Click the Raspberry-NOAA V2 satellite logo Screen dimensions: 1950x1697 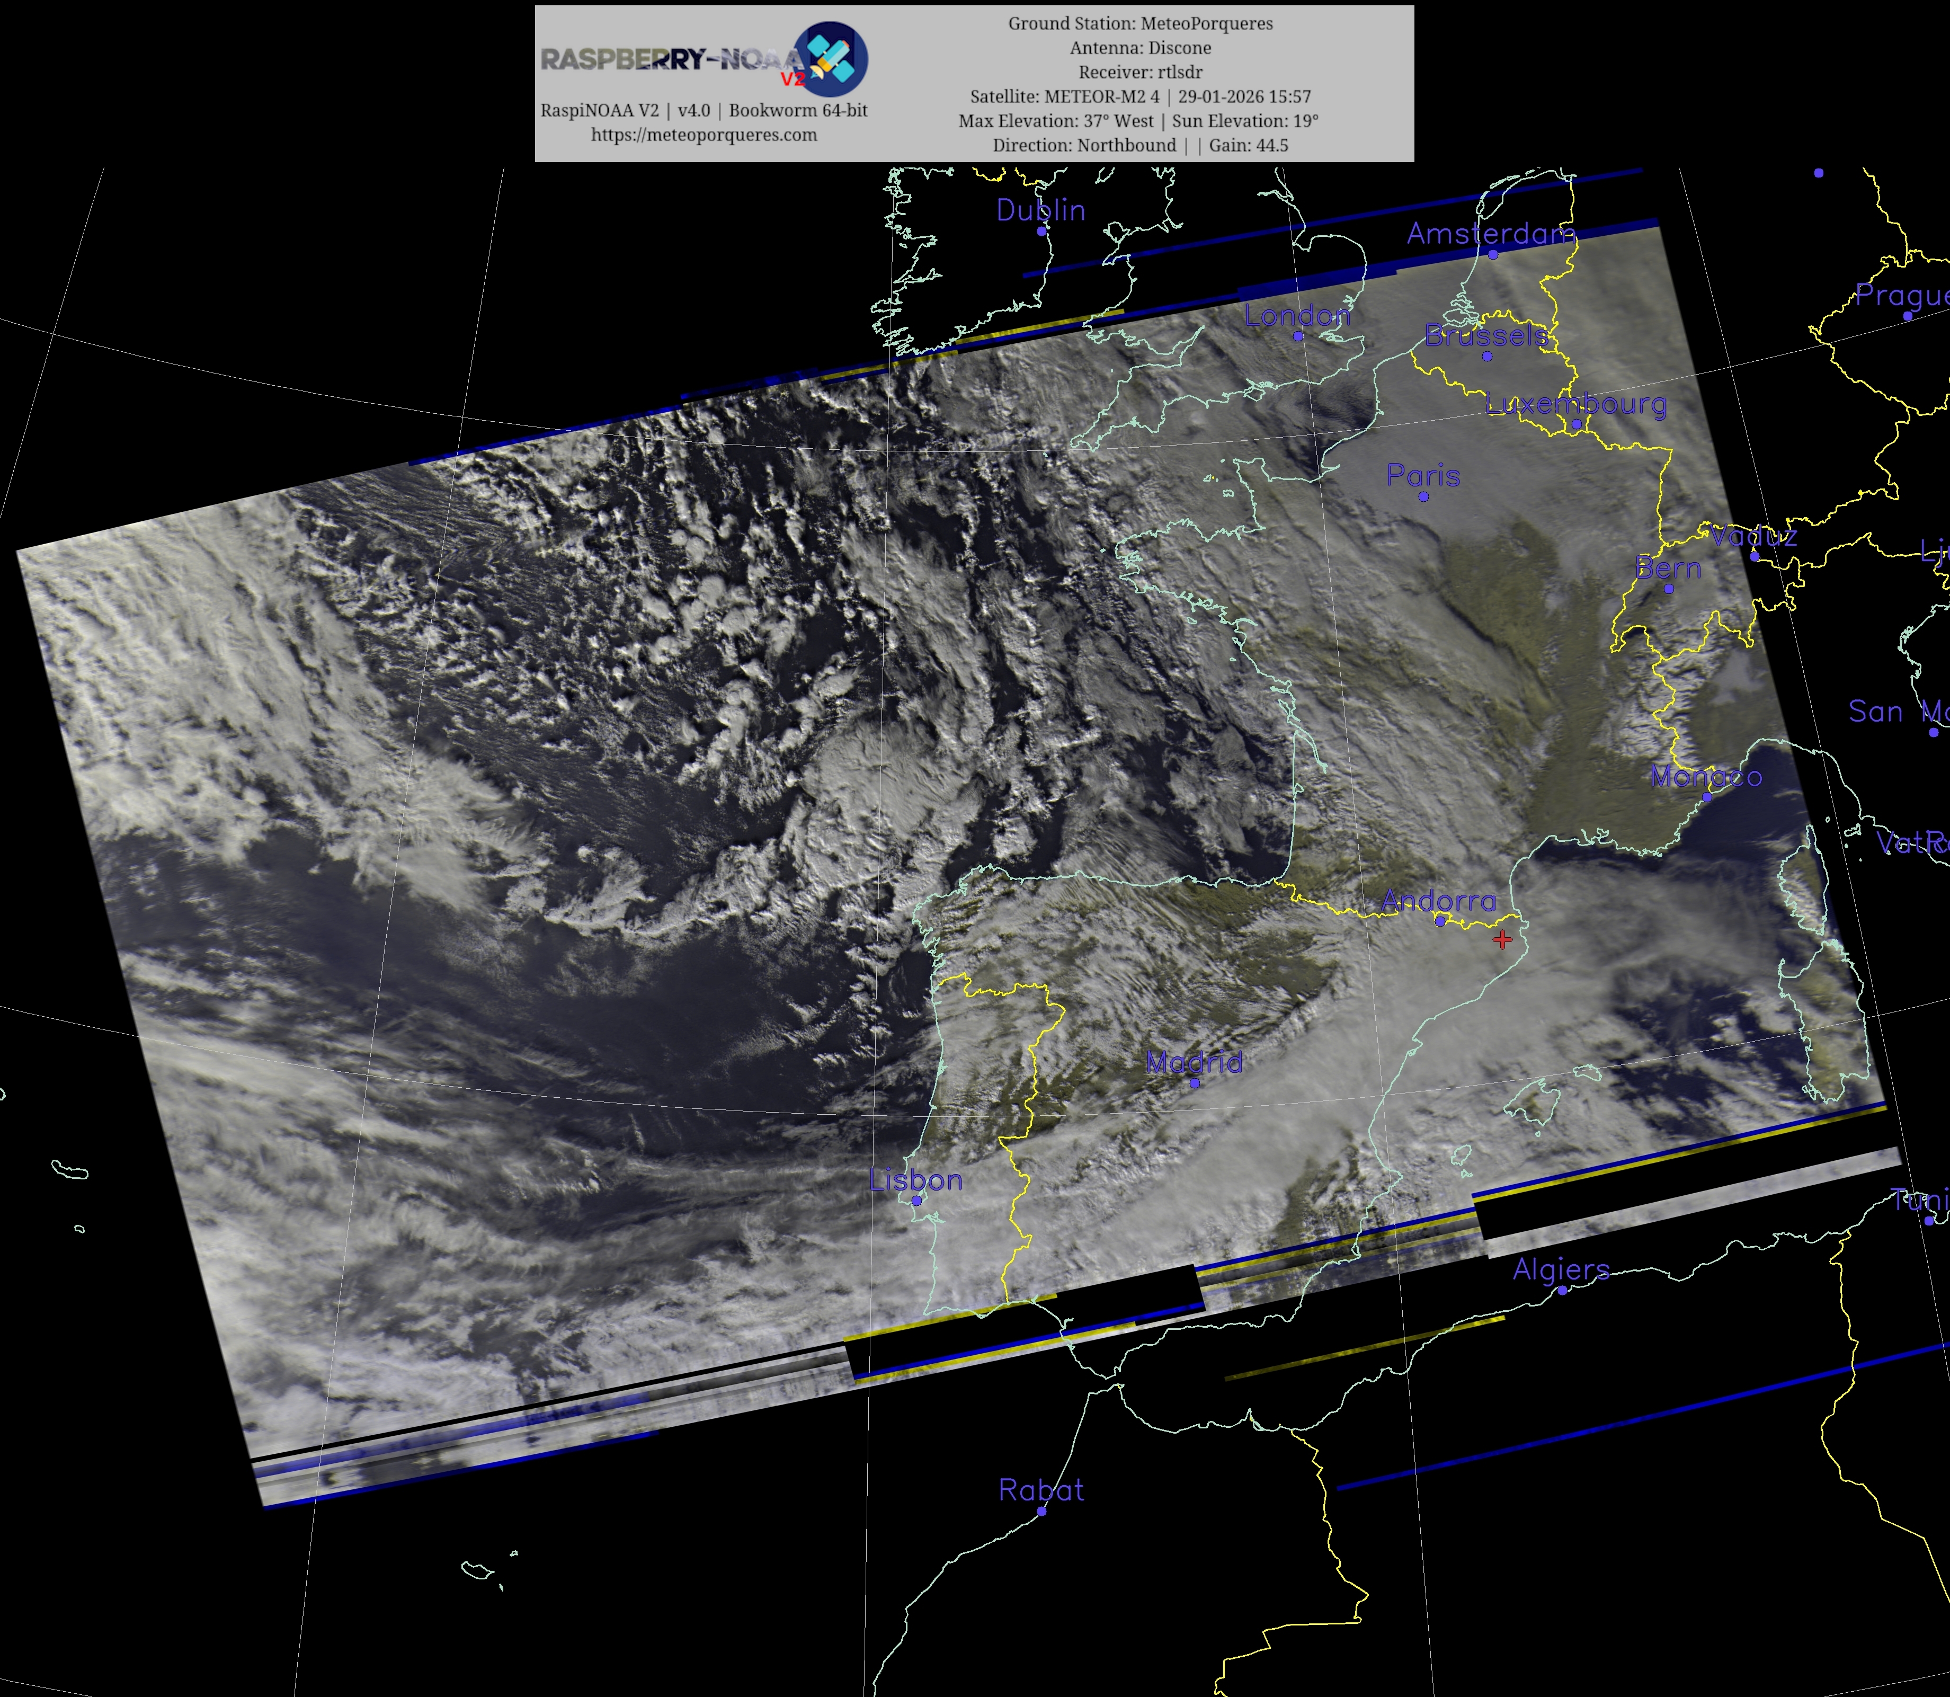[830, 59]
